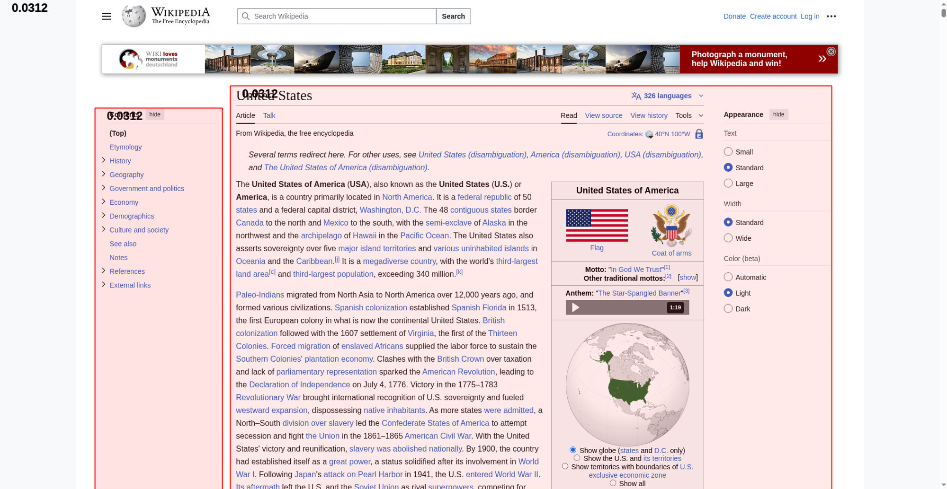Select Small text size
Viewport: 947px width, 489px height.
[x=728, y=152]
